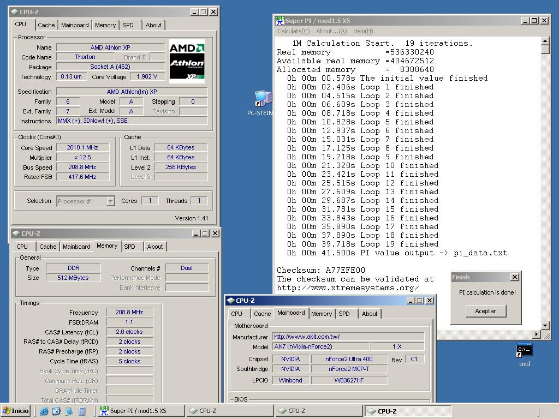Click the Mainboard CPU-Z window title icon

point(231,301)
